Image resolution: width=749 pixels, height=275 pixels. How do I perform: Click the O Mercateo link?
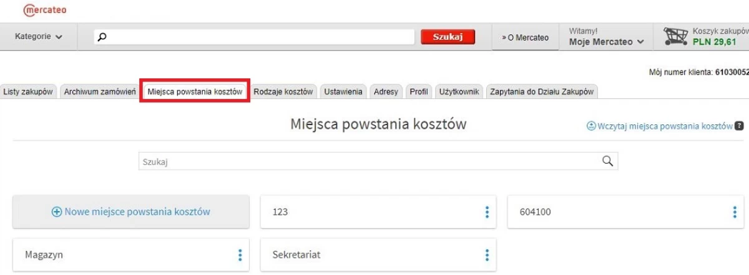click(x=525, y=37)
